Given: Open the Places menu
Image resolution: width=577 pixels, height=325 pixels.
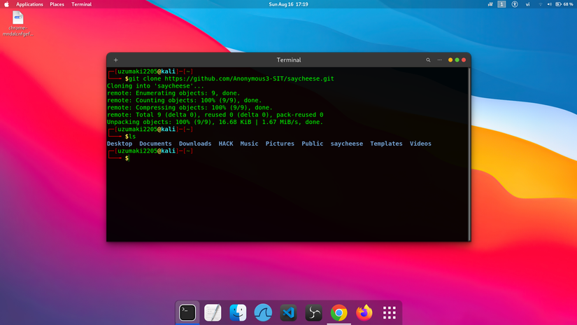Looking at the screenshot, I should 57,4.
